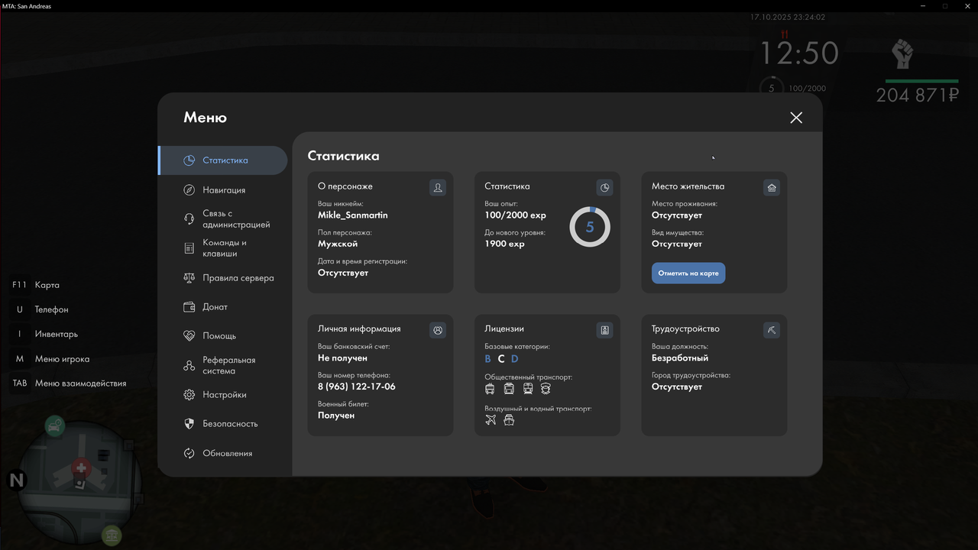This screenshot has width=978, height=550.
Task: Click the Не получен bank account value
Action: pyautogui.click(x=343, y=358)
